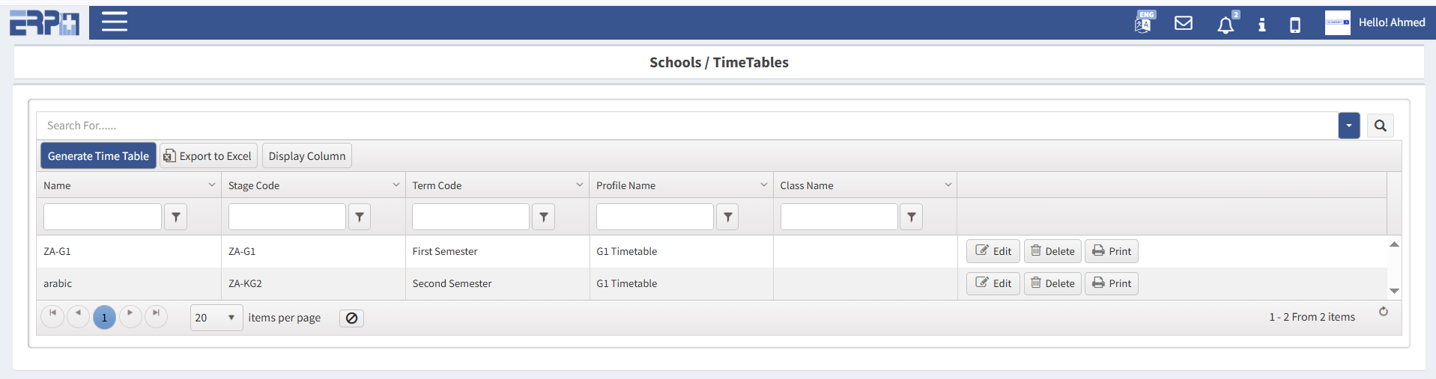Image resolution: width=1436 pixels, height=379 pixels.
Task: Click the info icon in header
Action: coord(1262,25)
